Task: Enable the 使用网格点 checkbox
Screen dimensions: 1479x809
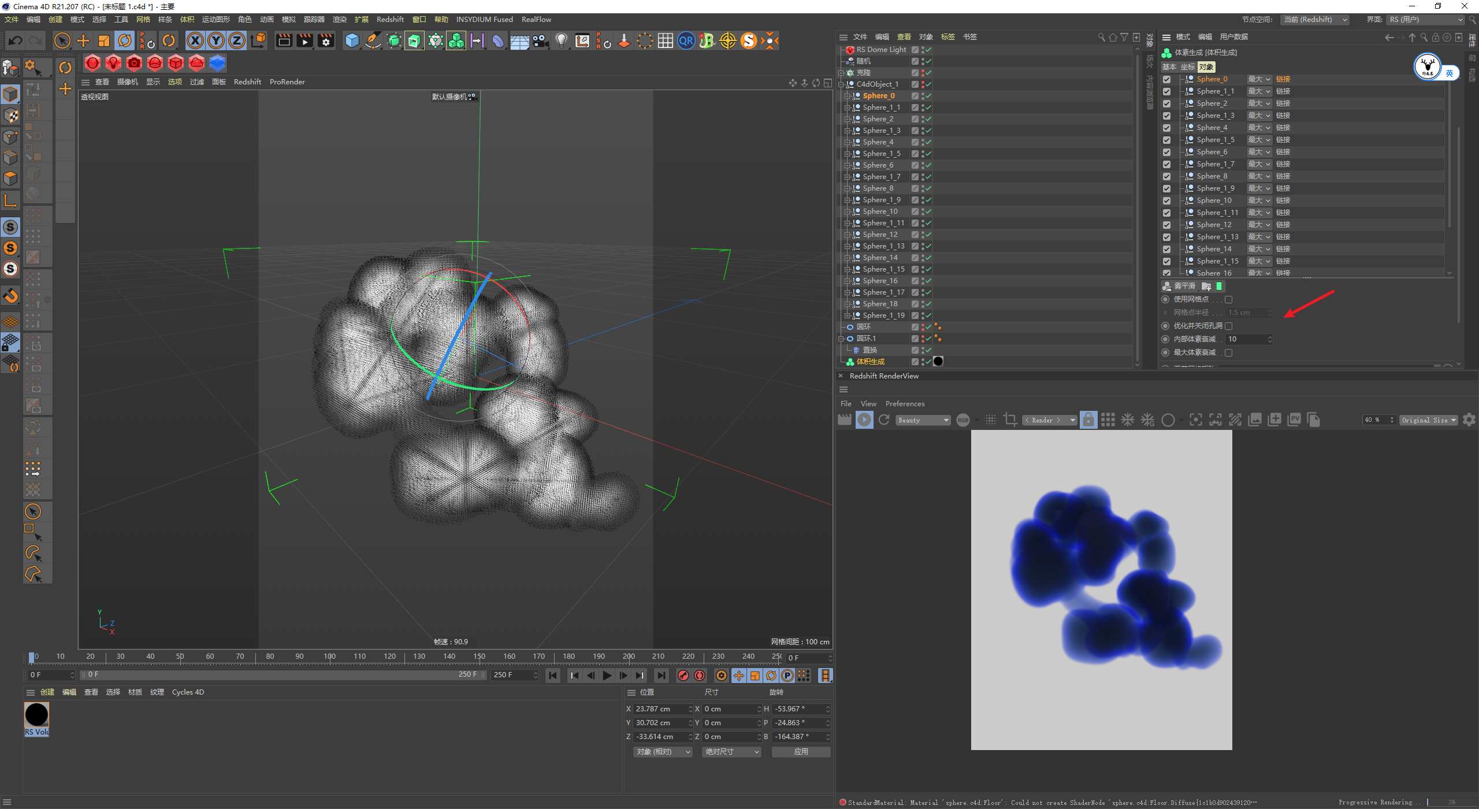Action: (x=1229, y=299)
